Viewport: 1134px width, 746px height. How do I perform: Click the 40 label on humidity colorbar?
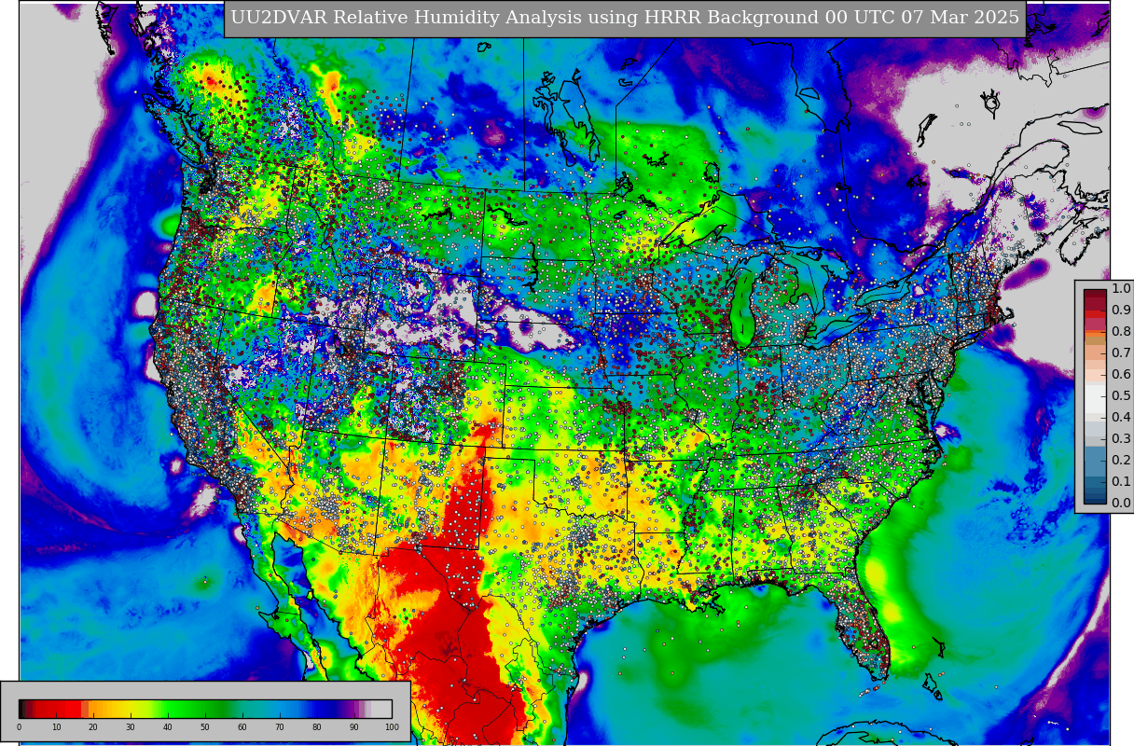tap(168, 726)
